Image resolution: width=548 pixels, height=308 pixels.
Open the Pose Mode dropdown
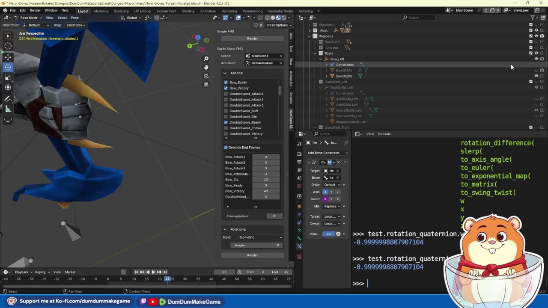(28, 18)
